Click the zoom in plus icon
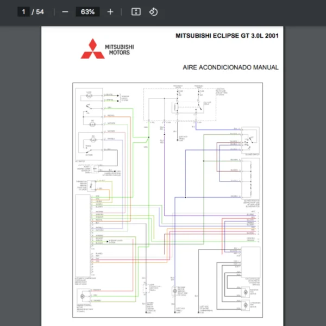The width and height of the screenshot is (326, 326). coord(110,12)
